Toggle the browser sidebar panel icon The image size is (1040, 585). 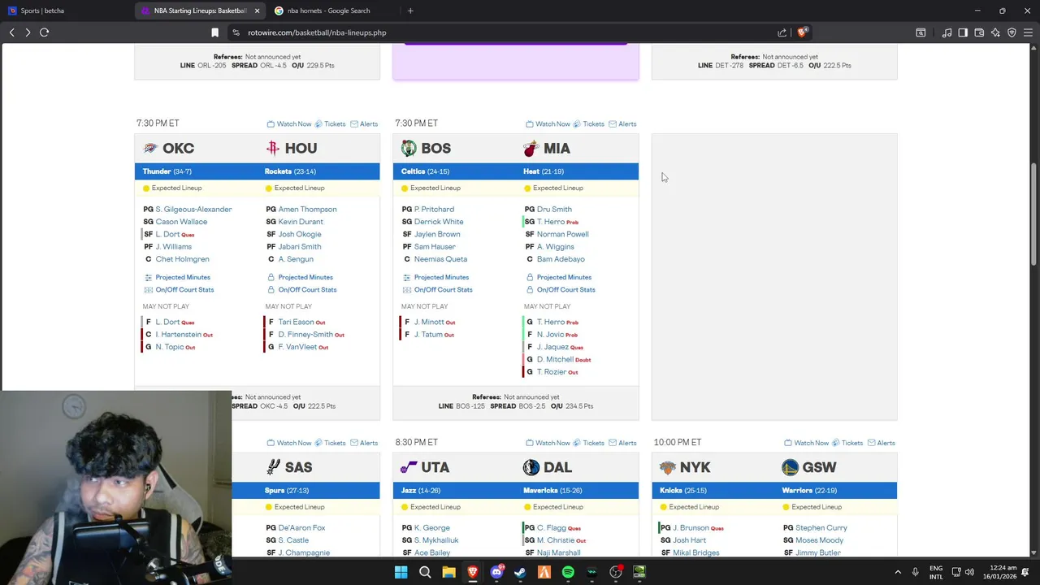(x=963, y=32)
